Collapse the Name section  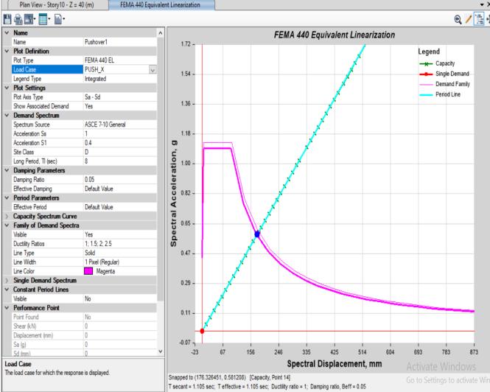[x=7, y=32]
